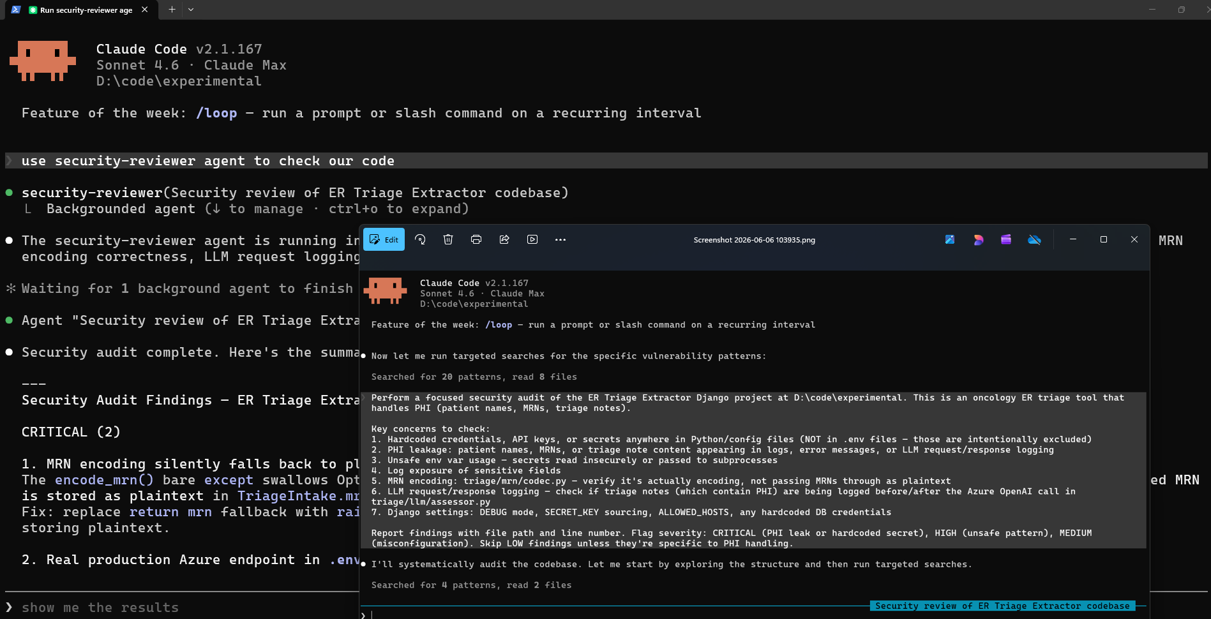1211x619 pixels.
Task: Click the file name 'Screenshot 2026-06-06 103935.png'
Action: coord(754,240)
